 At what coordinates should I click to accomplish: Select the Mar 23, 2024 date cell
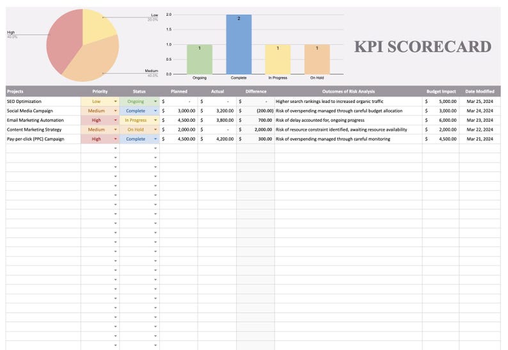click(480, 120)
